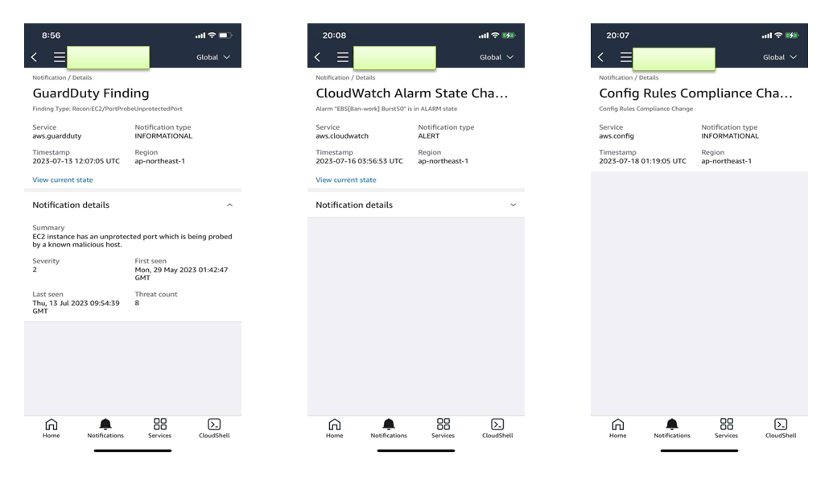Tap First seen value Mon, 29 May 2023
This screenshot has height=480, width=837.
pos(181,274)
